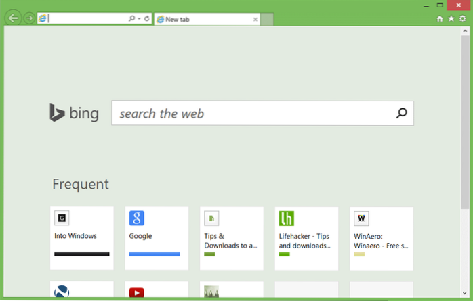Open the WinAero frequent site tile

tap(381, 237)
